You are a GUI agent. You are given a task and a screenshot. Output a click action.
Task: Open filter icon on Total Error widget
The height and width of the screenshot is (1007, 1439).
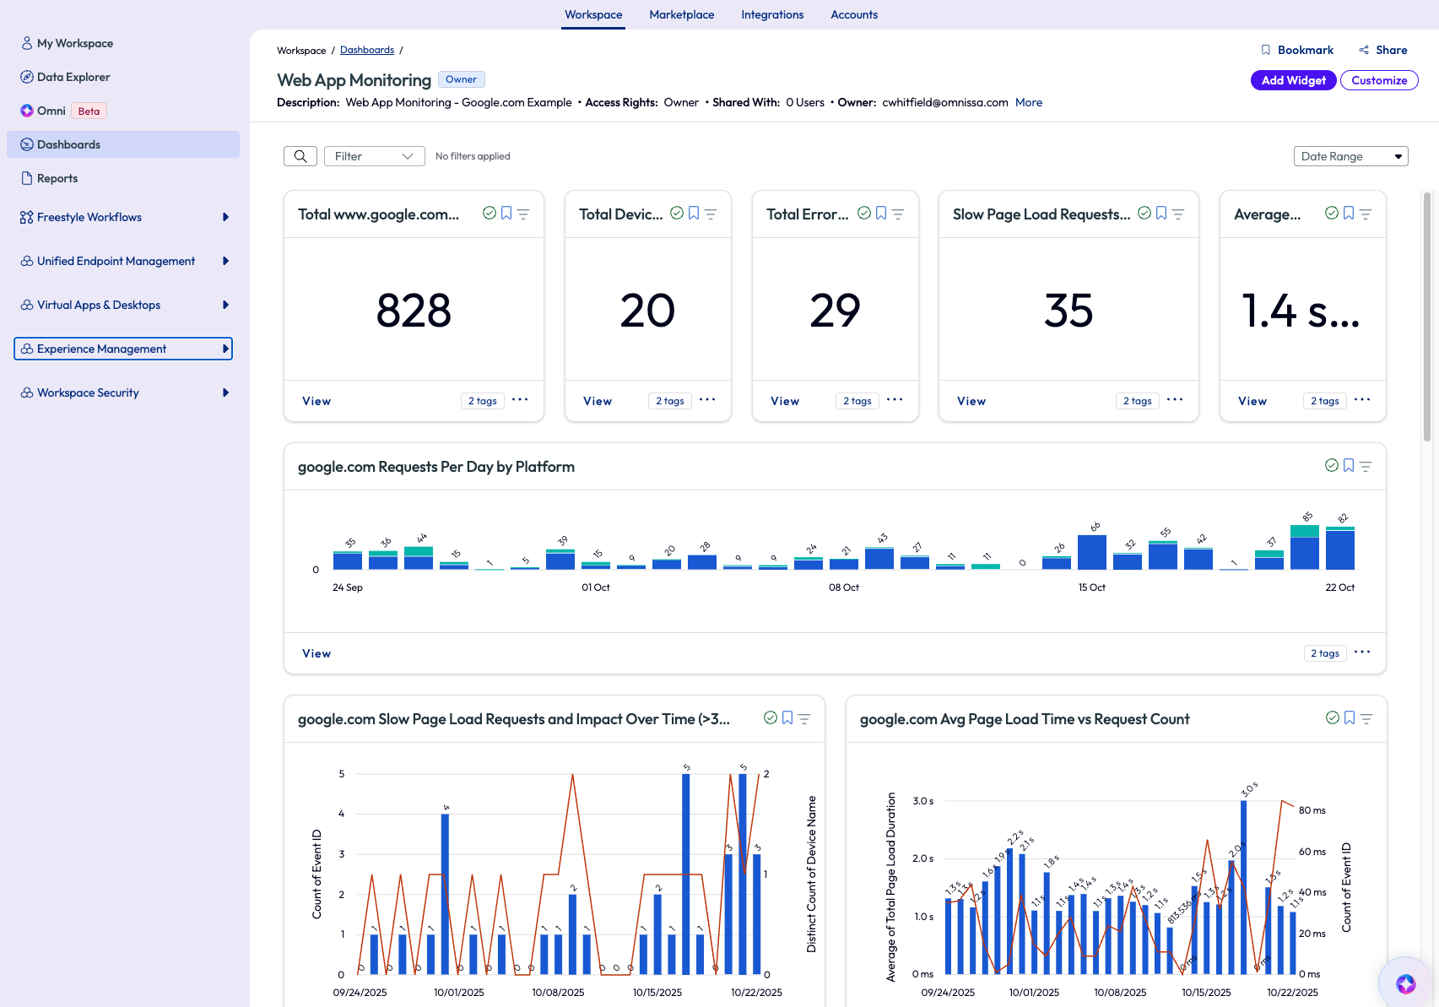898,214
